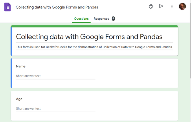The height and width of the screenshot is (122, 191).
Task: Open the More options three-dot menu
Action: coord(172,7)
